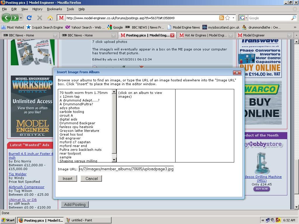This screenshot has width=299, height=224.
Task: Click the RSS feed icon in address bar
Action: pos(222,18)
